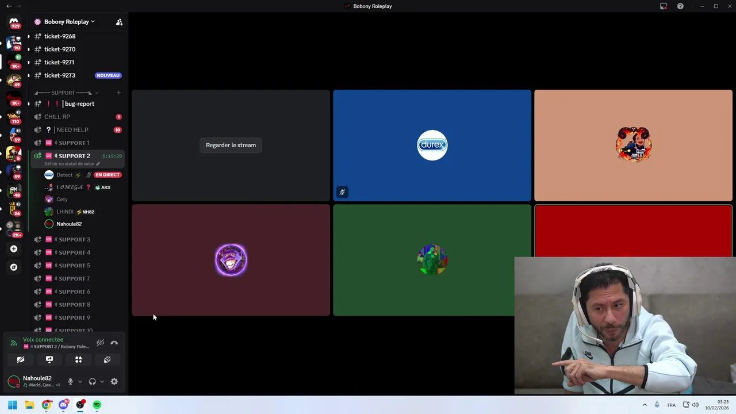
Task: Click Définir un statut de salon
Action: pyautogui.click(x=70, y=164)
